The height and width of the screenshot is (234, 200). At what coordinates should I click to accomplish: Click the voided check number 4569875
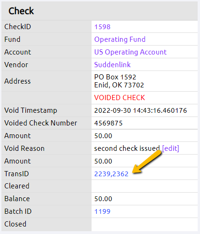tap(108, 123)
